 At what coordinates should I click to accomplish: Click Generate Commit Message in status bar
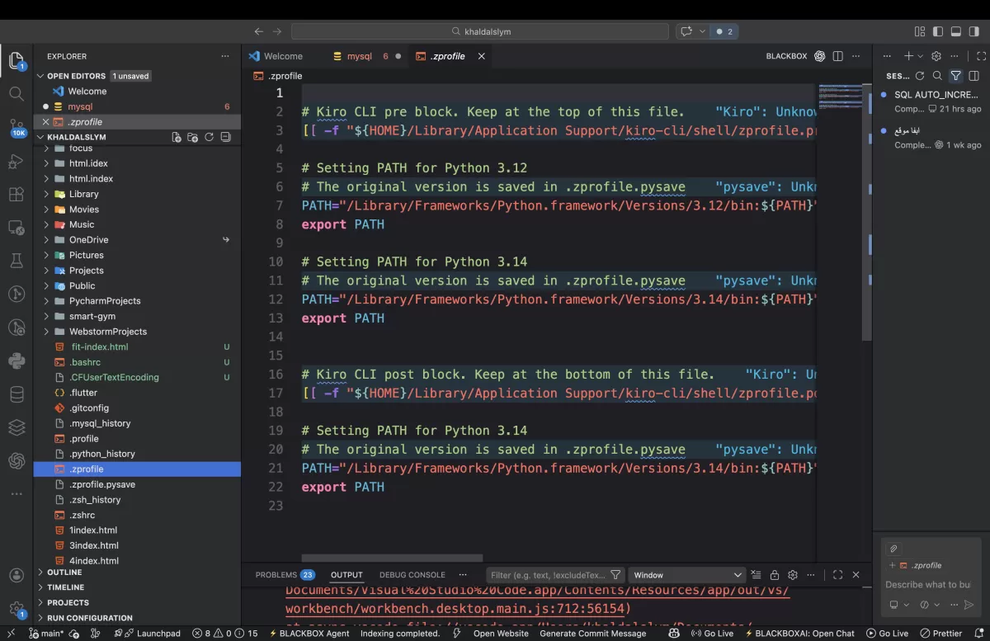593,634
